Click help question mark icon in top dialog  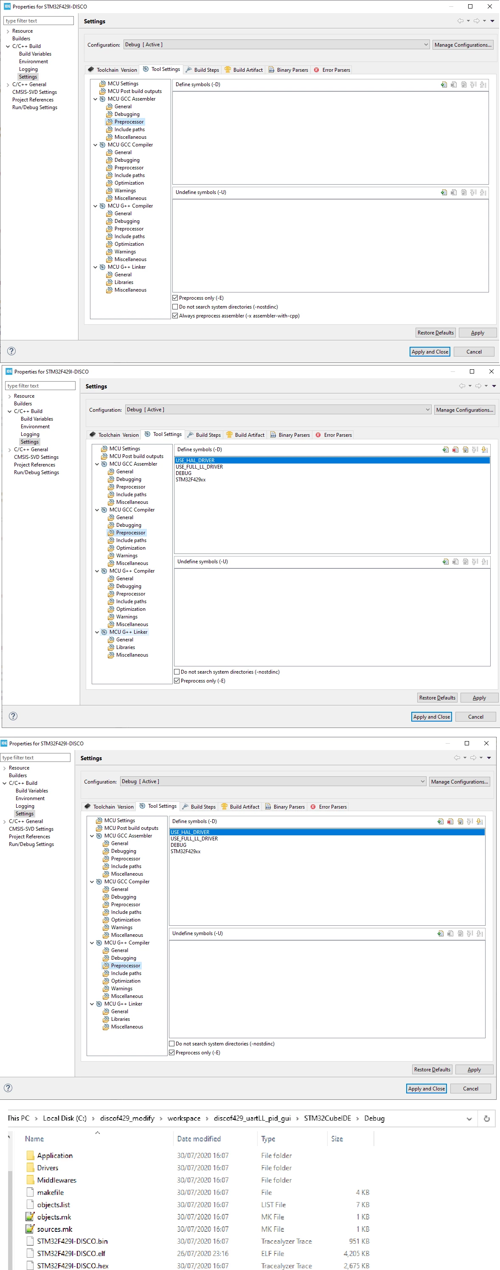pyautogui.click(x=12, y=351)
